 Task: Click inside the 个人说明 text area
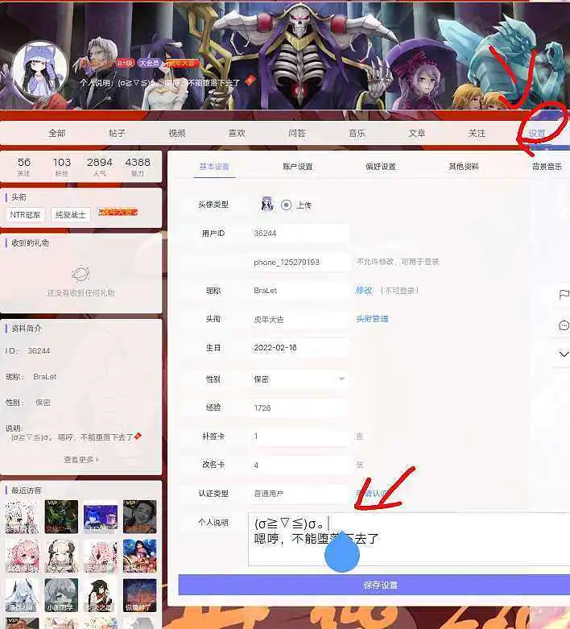point(409,539)
